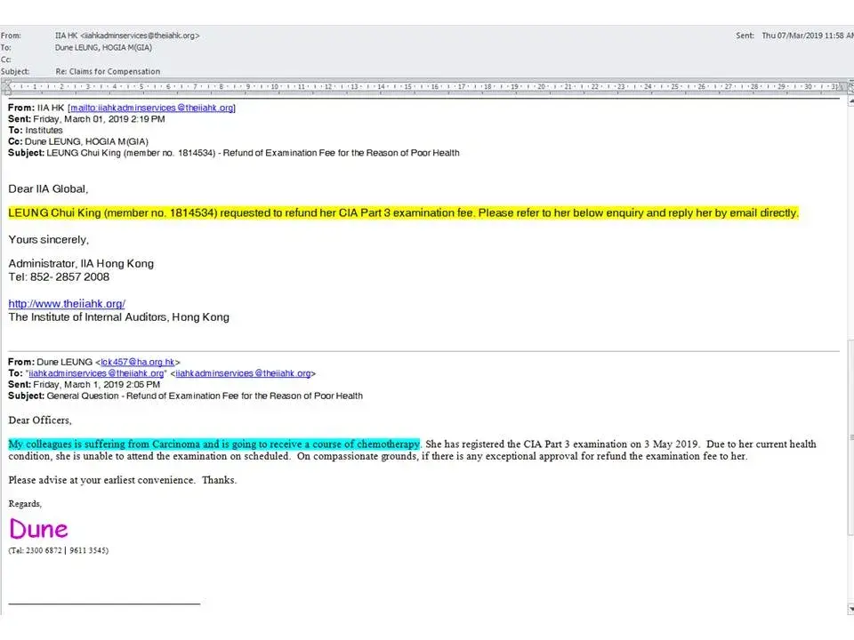854x640 pixels.
Task: Click recipient Dune LEUNG, HOGIA M(GIA) in To field
Action: tap(103, 47)
